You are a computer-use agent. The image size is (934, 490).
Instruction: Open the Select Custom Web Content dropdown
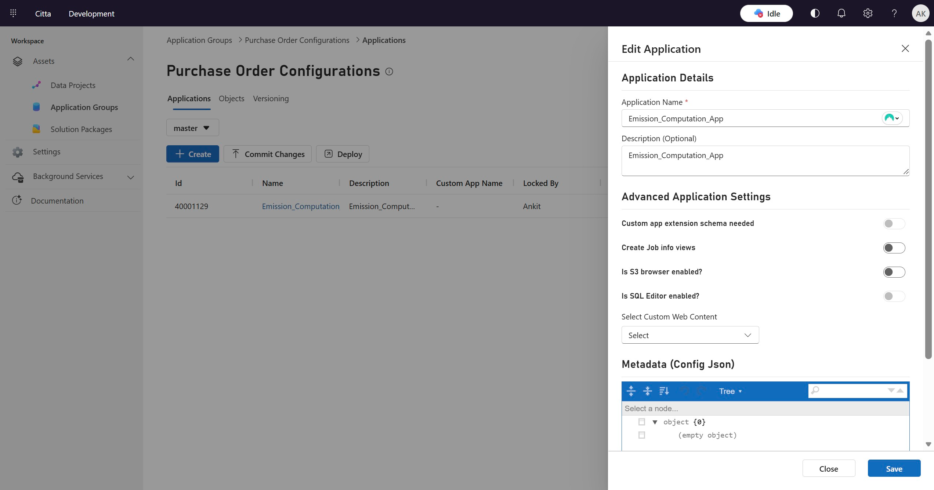pos(690,335)
